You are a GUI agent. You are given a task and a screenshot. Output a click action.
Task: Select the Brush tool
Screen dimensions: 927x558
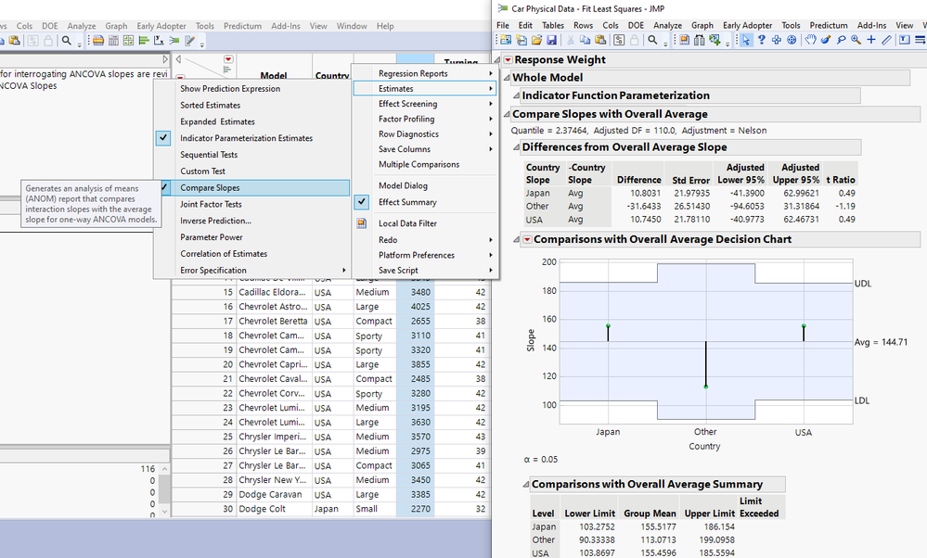point(826,40)
